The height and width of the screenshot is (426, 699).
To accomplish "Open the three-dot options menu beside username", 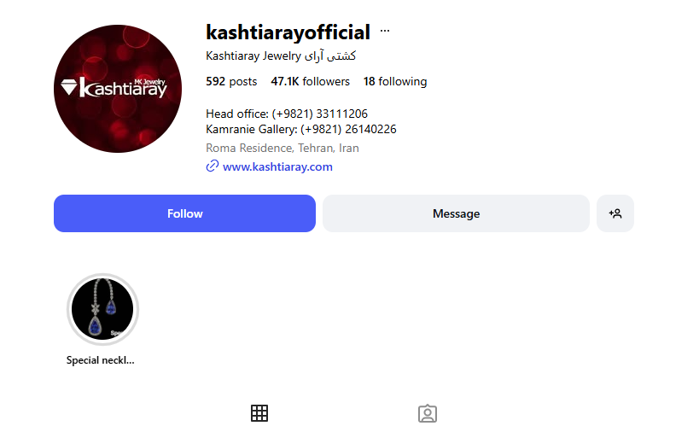I will tap(385, 32).
